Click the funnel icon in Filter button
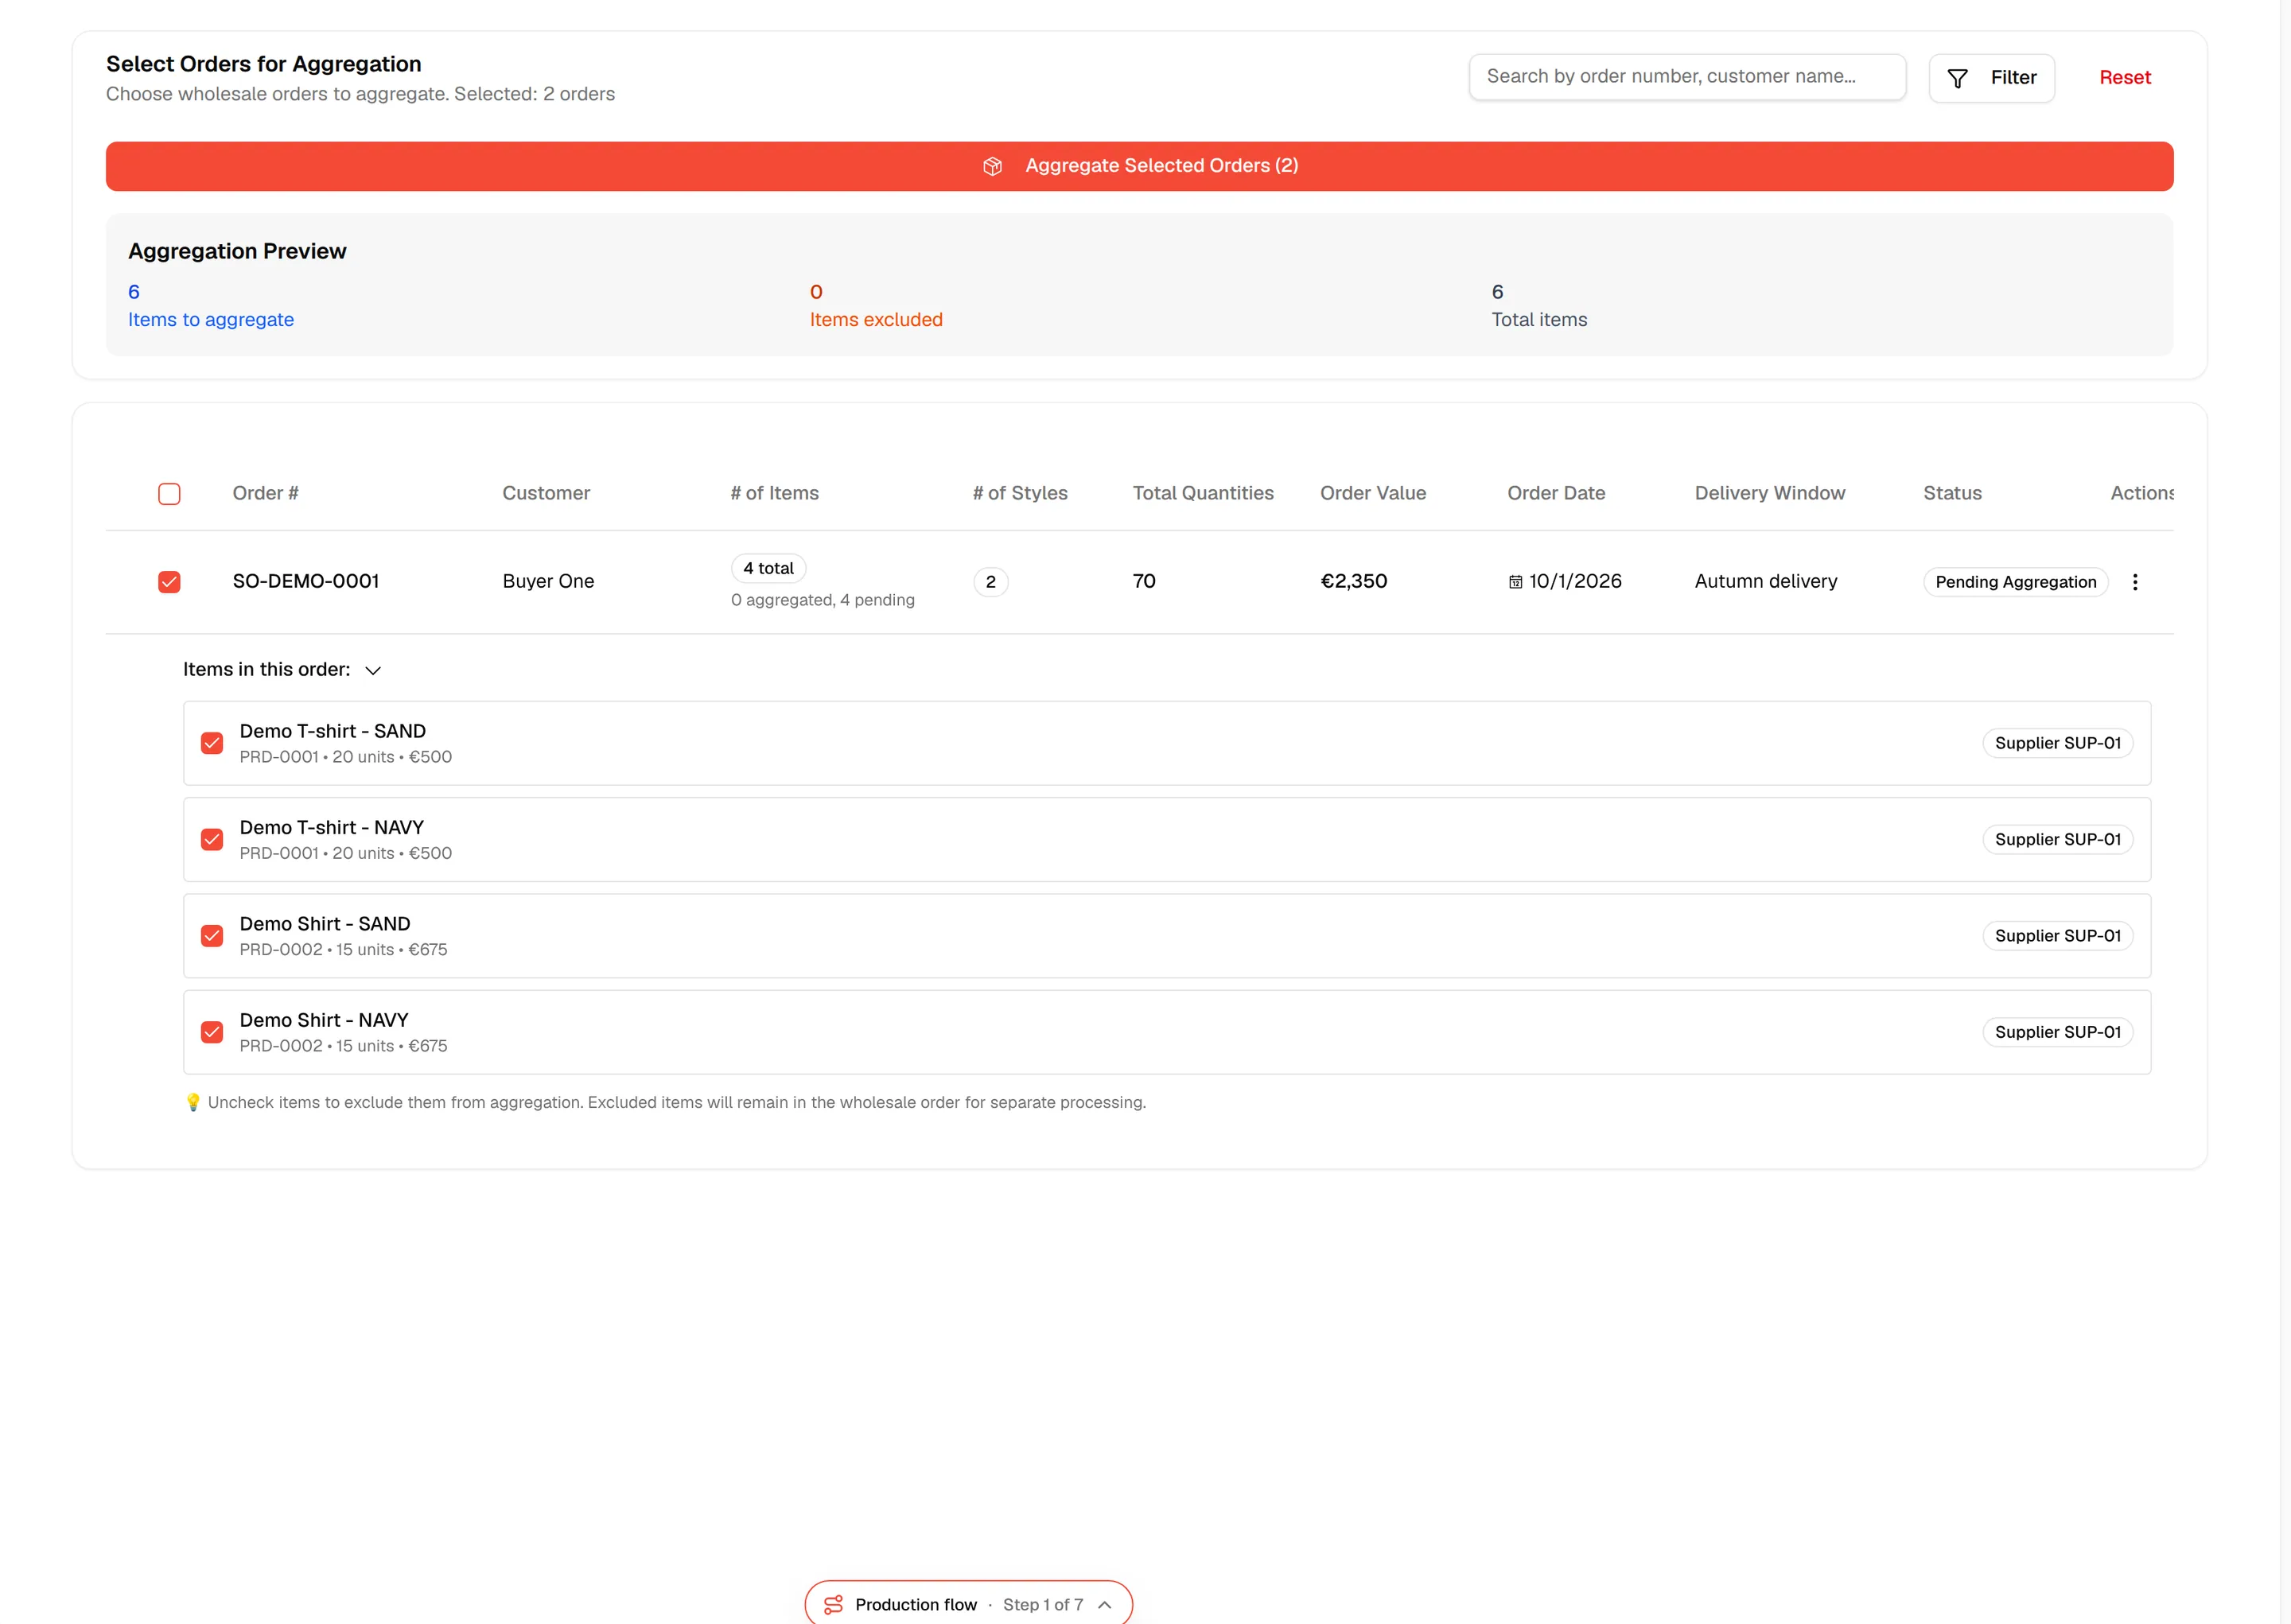2291x1624 pixels. click(x=1957, y=78)
